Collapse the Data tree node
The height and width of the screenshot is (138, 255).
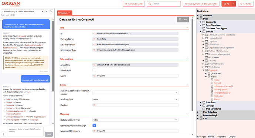point(198,19)
